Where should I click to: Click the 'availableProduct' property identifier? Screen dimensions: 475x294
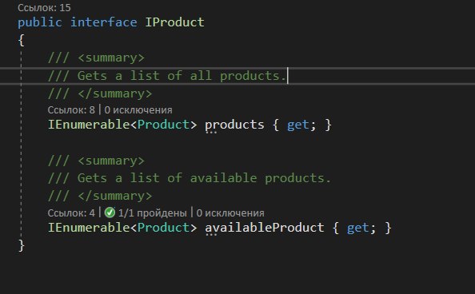pyautogui.click(x=265, y=228)
